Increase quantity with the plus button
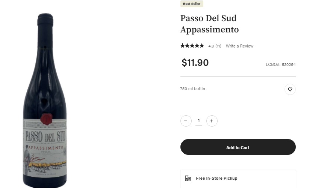 [212, 121]
